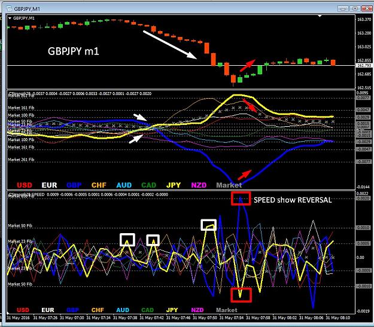Click speed scale value 0.0022
Image resolution: width=374 pixels, height=327 pixels.
coord(363,194)
